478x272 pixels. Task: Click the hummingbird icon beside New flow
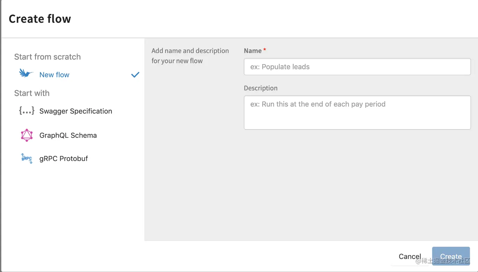[x=26, y=73]
